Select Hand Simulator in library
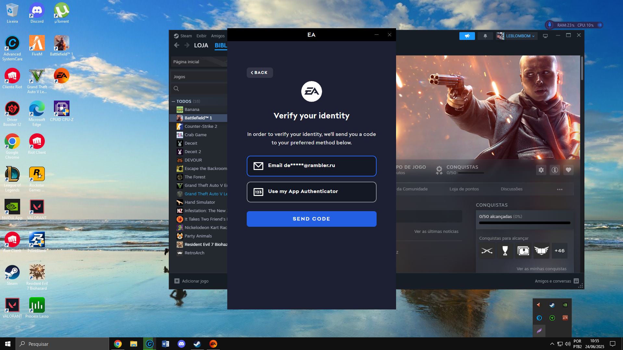623x350 pixels. 198,202
